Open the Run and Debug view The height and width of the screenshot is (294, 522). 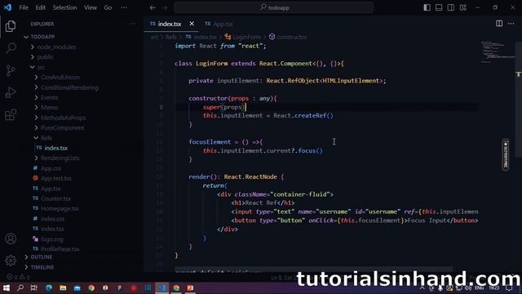tap(11, 92)
